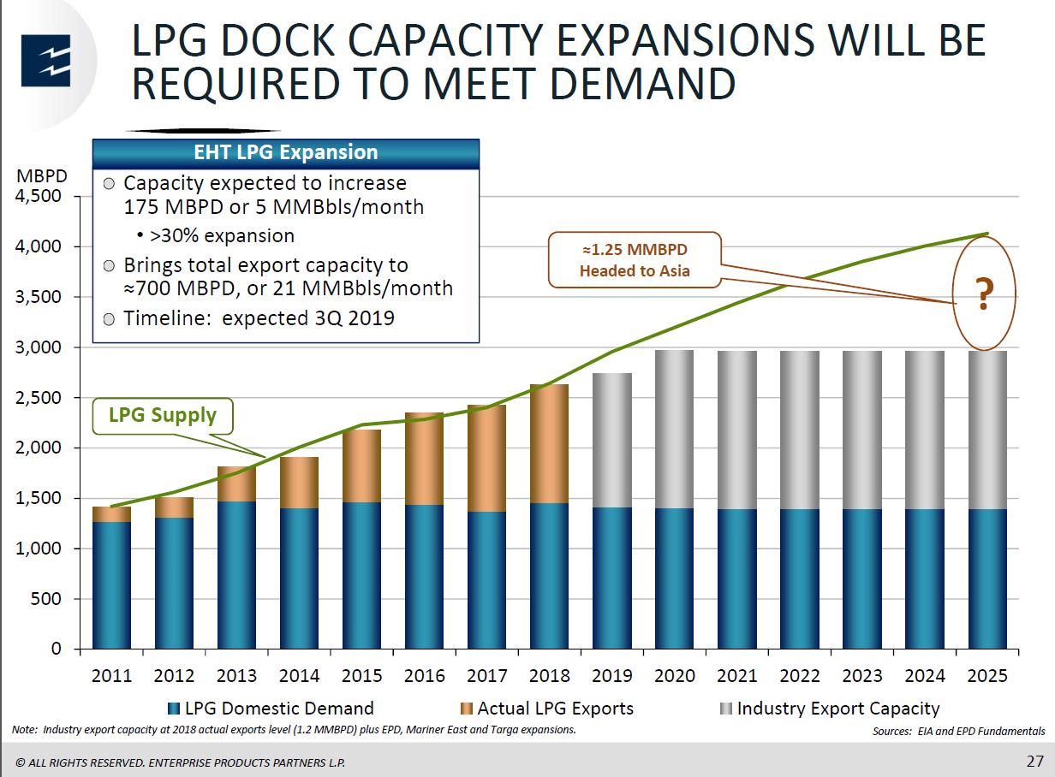This screenshot has height=777, width=1055.
Task: Click the 2017 x-axis label
Action: click(x=486, y=675)
